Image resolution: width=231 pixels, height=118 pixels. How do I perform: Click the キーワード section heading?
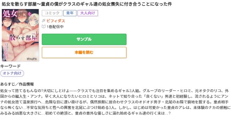tap(11, 66)
